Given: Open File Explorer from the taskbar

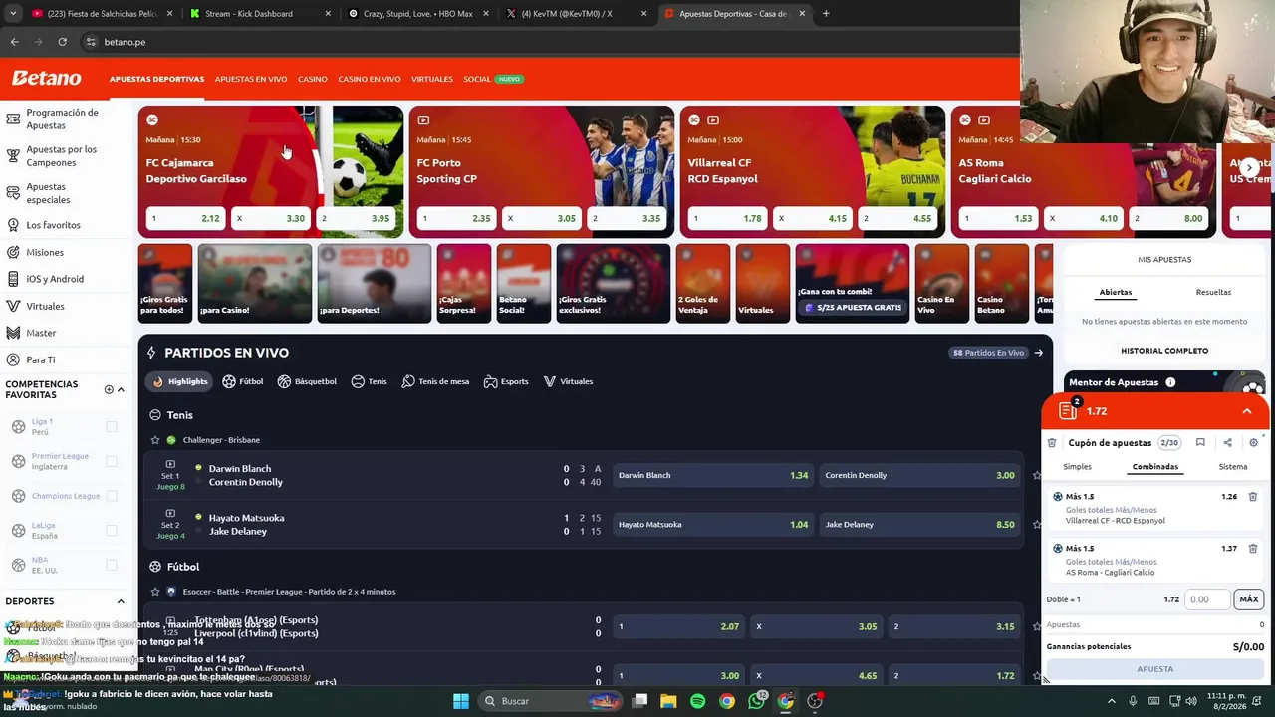Looking at the screenshot, I should point(668,701).
